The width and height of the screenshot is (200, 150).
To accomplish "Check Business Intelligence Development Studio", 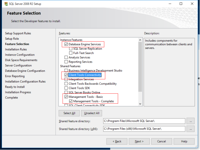I will pyautogui.click(x=66, y=71).
